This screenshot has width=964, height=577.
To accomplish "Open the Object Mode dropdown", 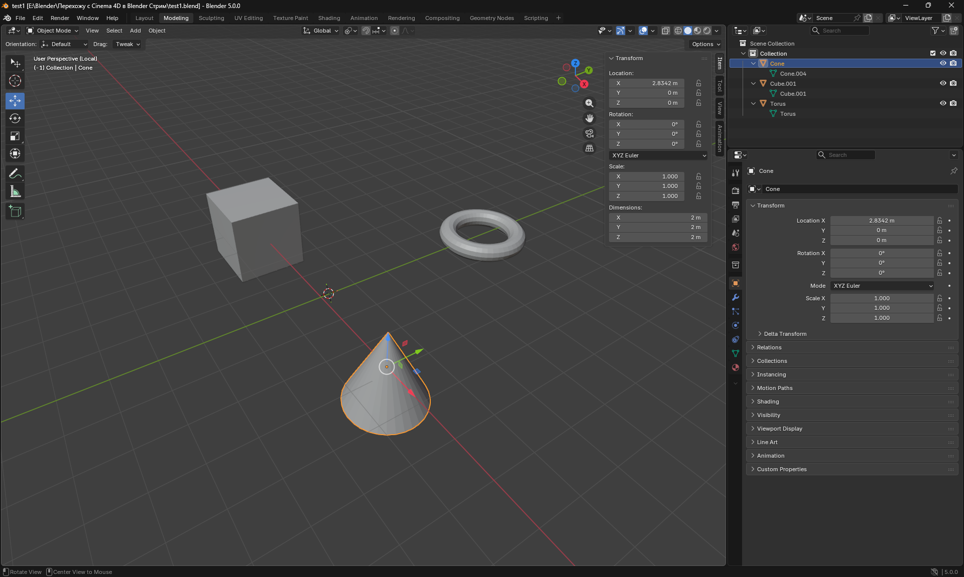I will coord(53,31).
